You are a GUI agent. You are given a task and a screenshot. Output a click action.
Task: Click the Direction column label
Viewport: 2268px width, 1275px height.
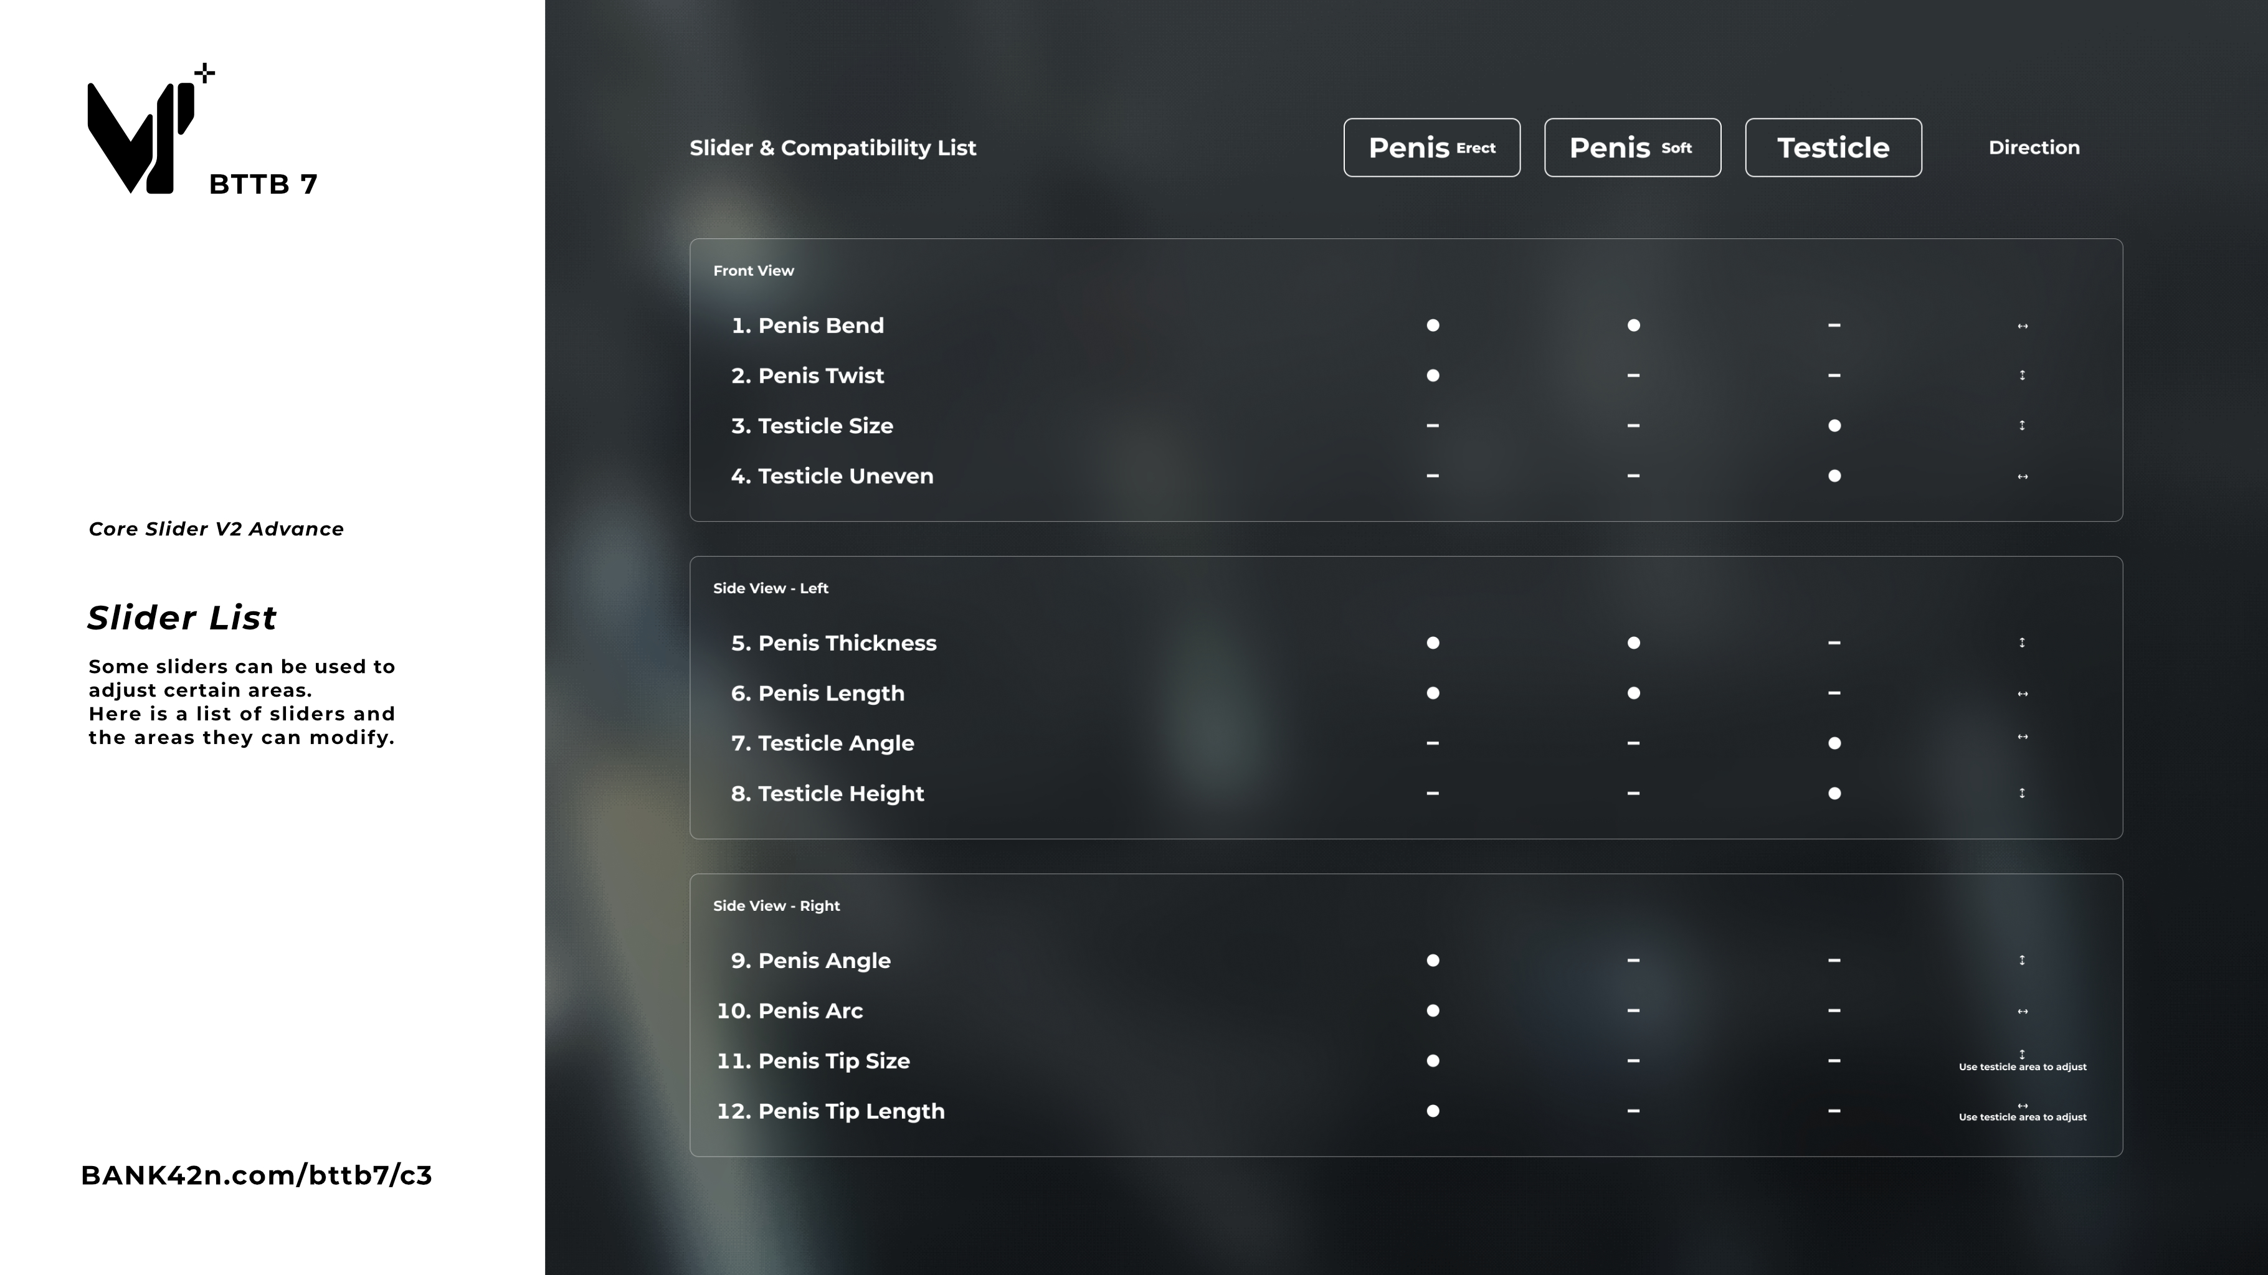click(x=2034, y=148)
